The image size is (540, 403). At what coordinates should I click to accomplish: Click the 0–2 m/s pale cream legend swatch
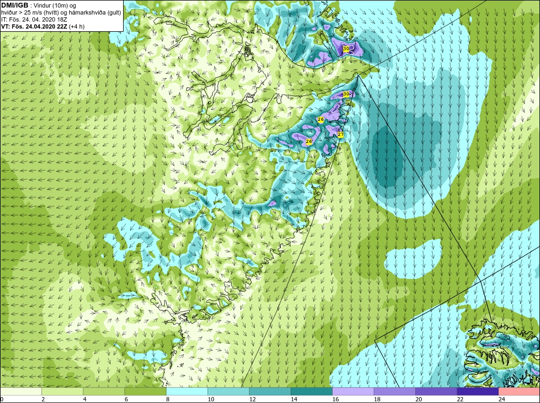coord(21,392)
